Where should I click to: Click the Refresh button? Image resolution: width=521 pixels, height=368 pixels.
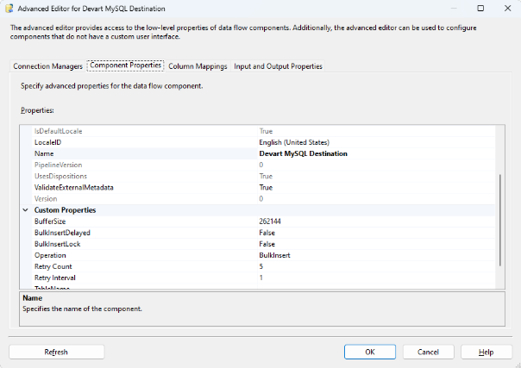[x=56, y=352]
